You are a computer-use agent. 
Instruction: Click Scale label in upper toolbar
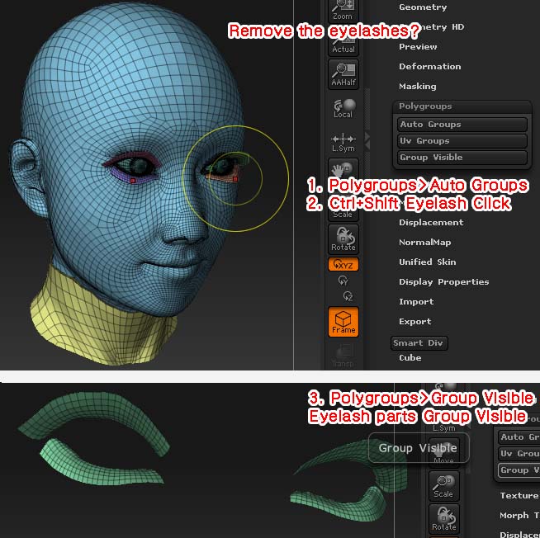343,215
